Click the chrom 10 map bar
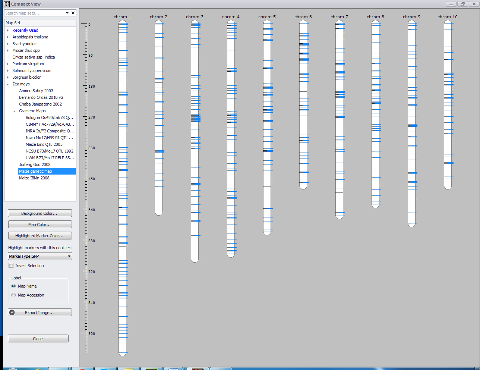480x370 pixels. pyautogui.click(x=448, y=105)
